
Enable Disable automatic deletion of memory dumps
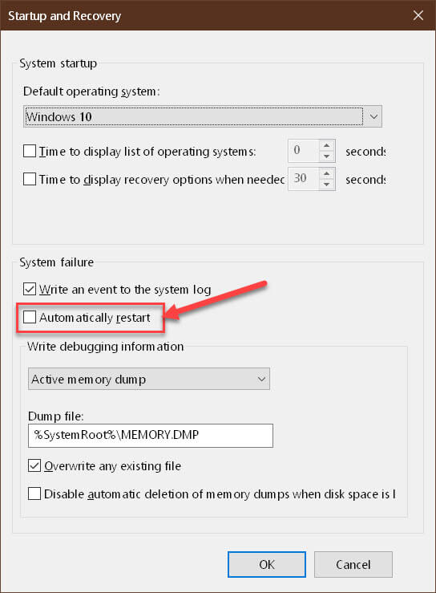coord(34,493)
